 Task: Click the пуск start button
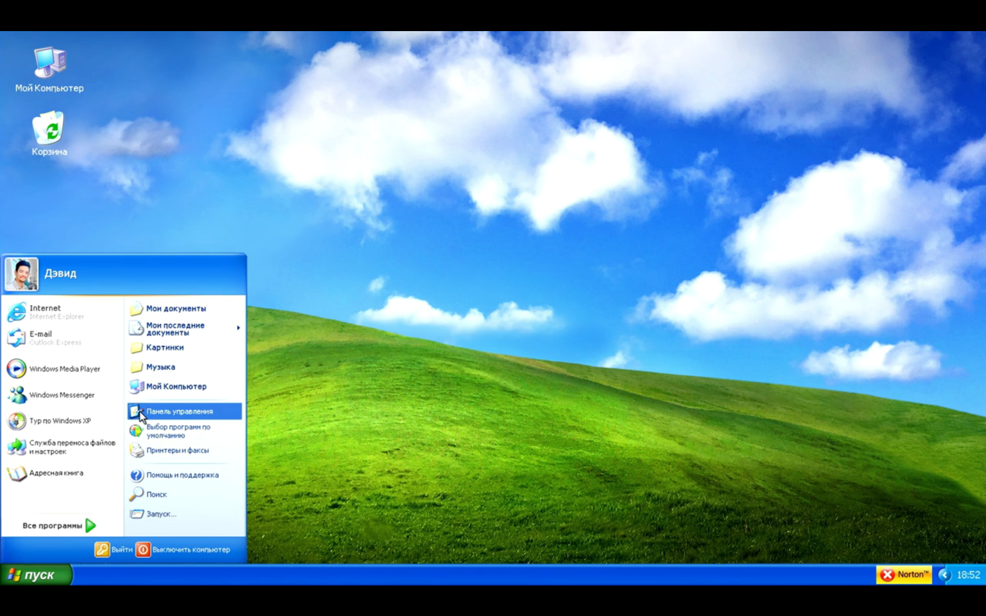pos(36,575)
